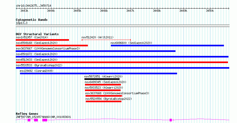The image size is (237, 123).
Task: Click the red bar under nsv6499345
Action: coord(103,85)
